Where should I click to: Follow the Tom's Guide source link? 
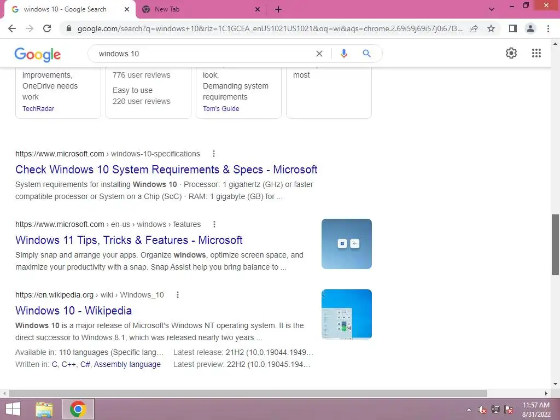(221, 109)
